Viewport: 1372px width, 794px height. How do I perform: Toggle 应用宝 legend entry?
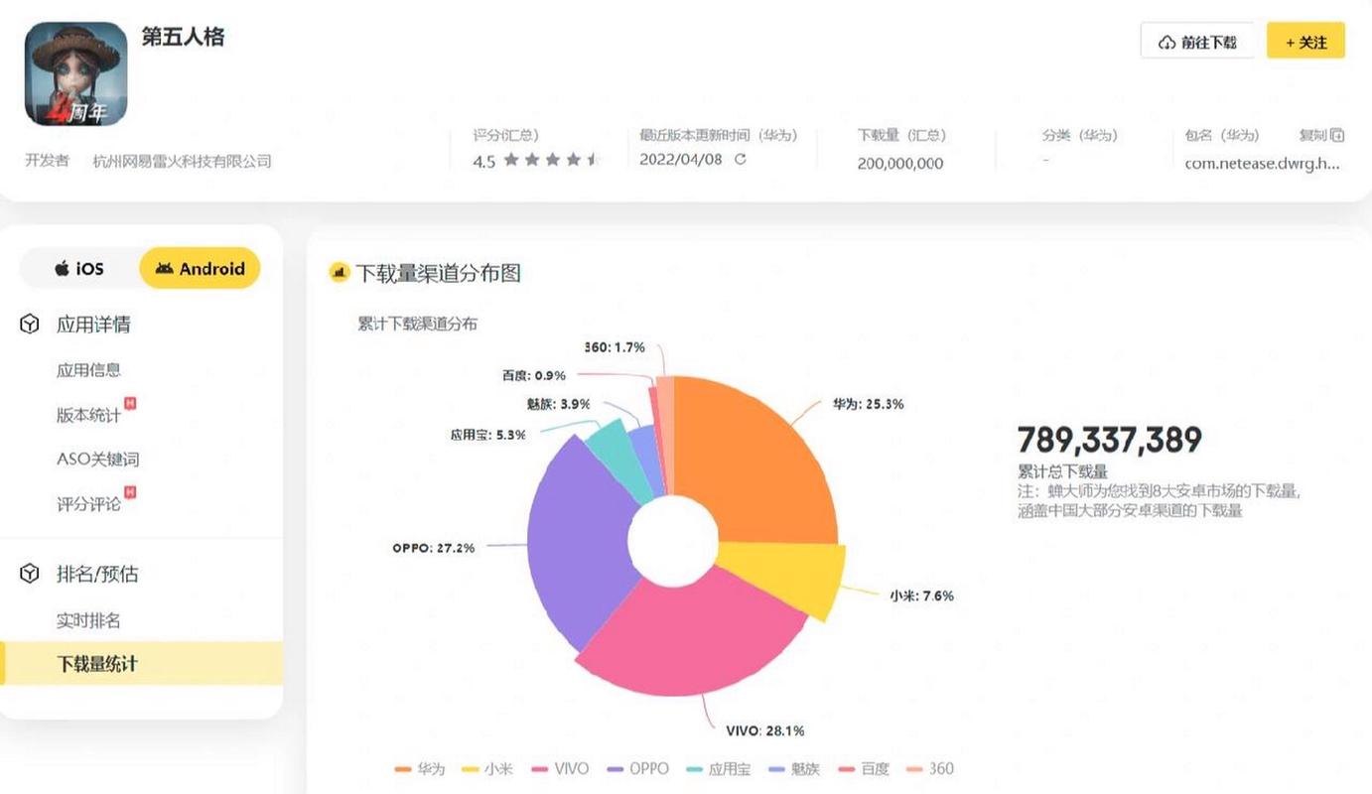[x=718, y=768]
